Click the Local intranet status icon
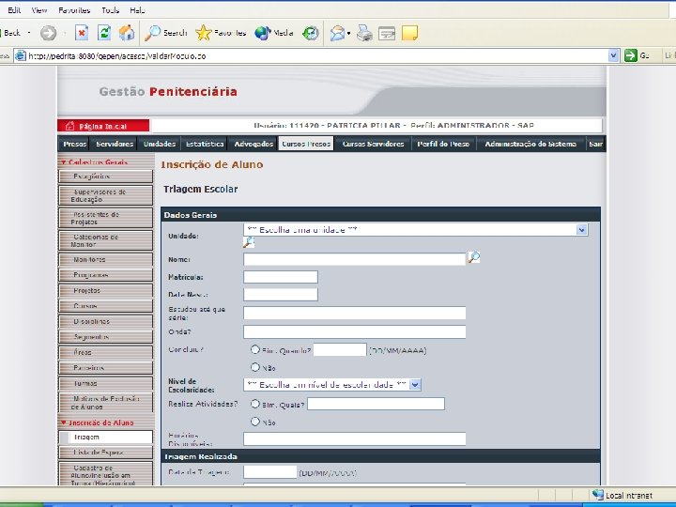This screenshot has height=507, width=676. [597, 495]
